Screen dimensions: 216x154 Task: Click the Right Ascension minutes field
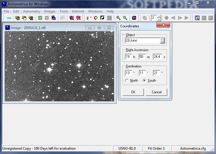[142, 57]
